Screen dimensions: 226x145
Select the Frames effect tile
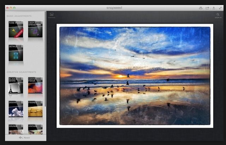click(35, 109)
